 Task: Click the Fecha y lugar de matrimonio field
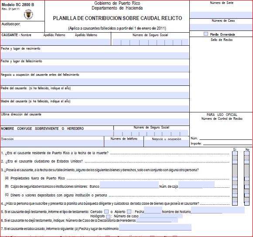click(155, 227)
